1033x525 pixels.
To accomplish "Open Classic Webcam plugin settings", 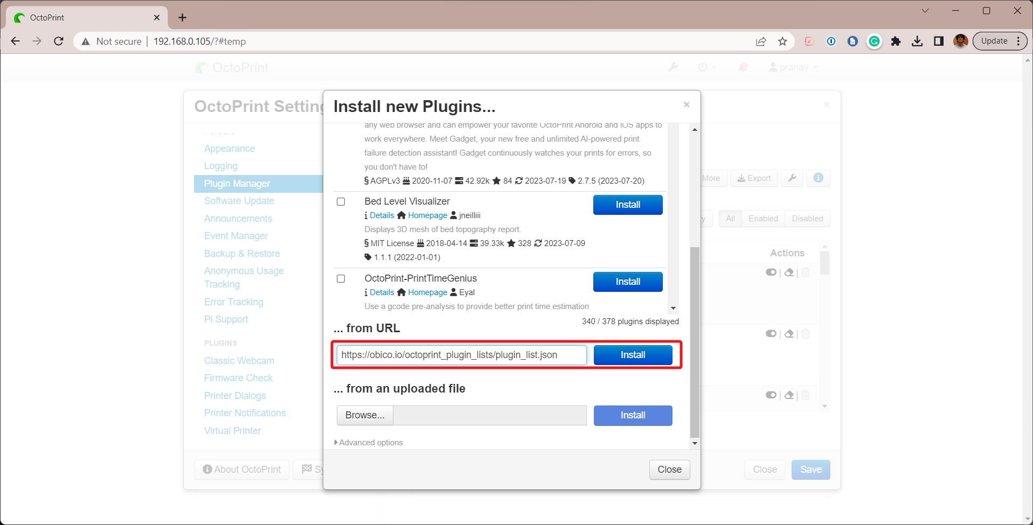I will [x=239, y=361].
